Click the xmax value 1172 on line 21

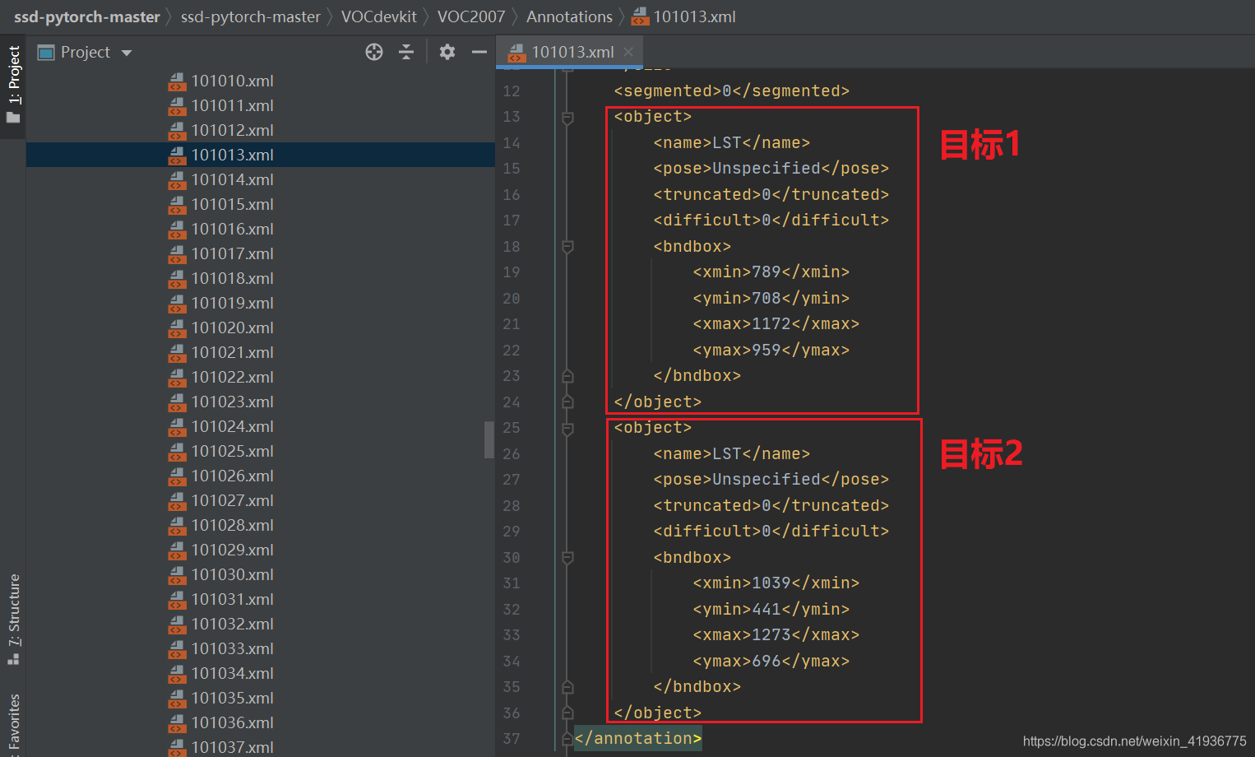pyautogui.click(x=771, y=324)
